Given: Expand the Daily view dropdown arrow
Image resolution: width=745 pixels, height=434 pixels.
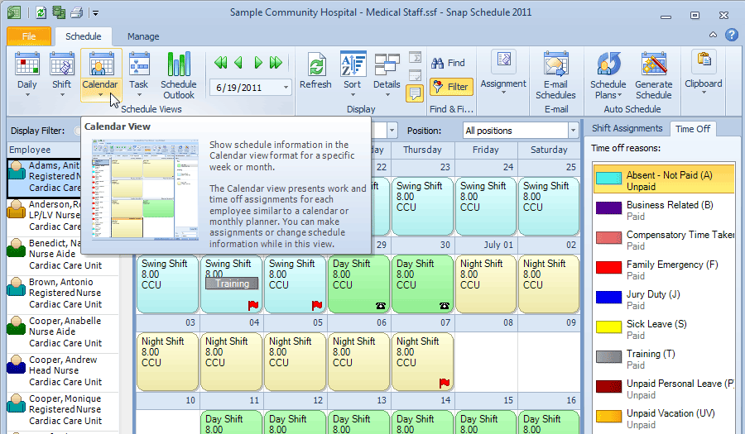Looking at the screenshot, I should point(27,95).
